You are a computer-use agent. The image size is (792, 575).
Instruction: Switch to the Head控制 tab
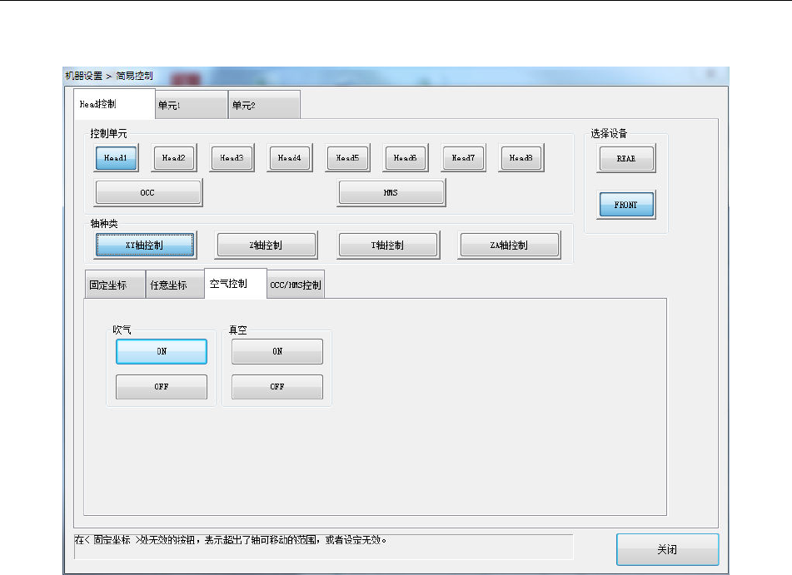(x=114, y=104)
